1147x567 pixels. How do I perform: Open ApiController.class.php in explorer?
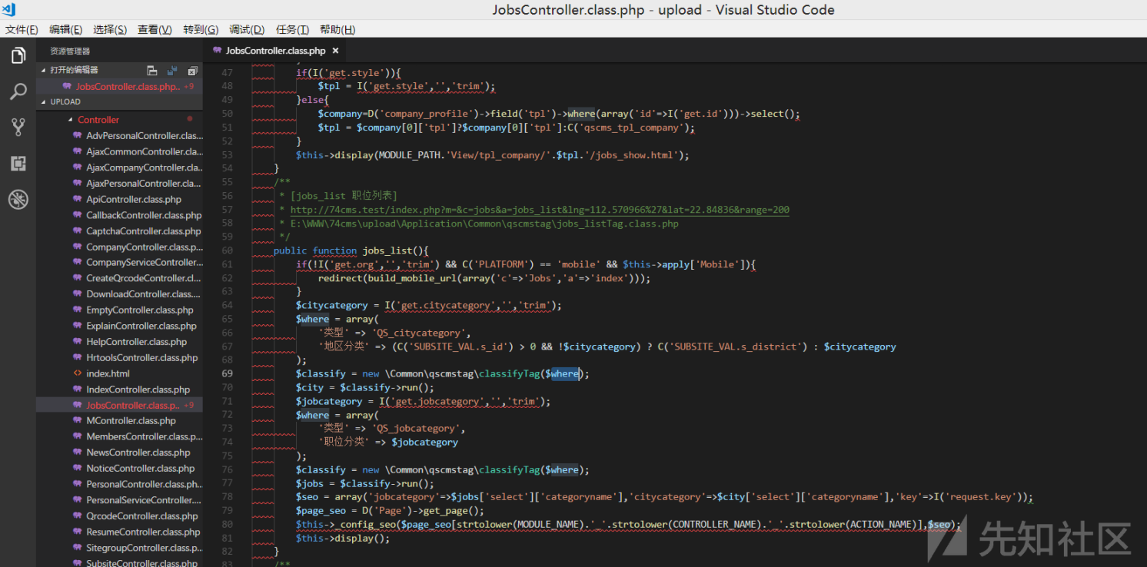[x=134, y=199]
